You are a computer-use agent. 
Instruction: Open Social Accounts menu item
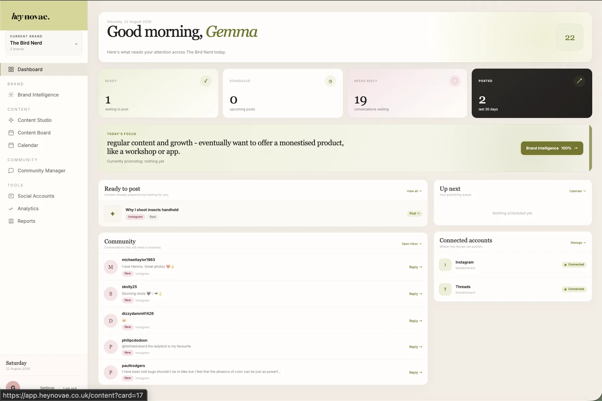click(44, 196)
